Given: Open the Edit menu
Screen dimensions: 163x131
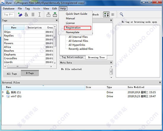Looking at the screenshot, I should [55, 9].
